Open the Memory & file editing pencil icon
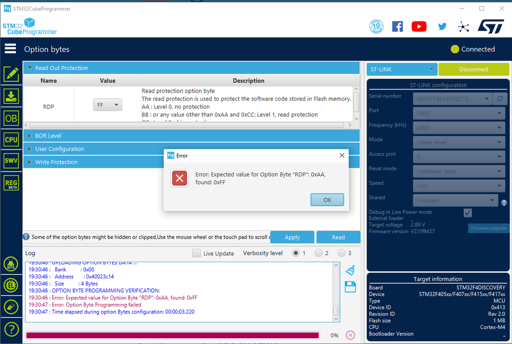This screenshot has height=344, width=512. (x=11, y=74)
